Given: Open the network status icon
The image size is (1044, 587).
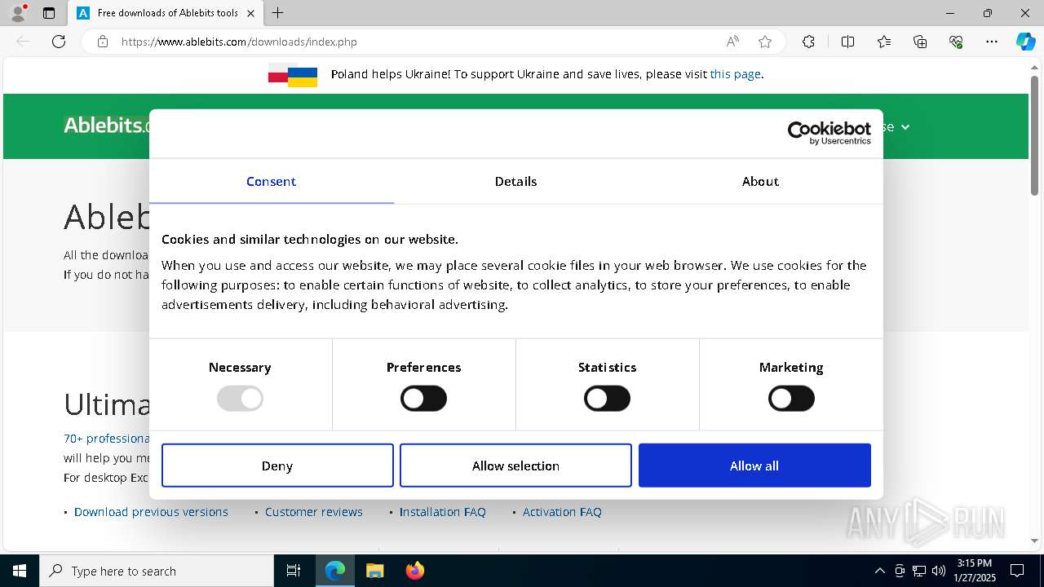Looking at the screenshot, I should point(919,571).
